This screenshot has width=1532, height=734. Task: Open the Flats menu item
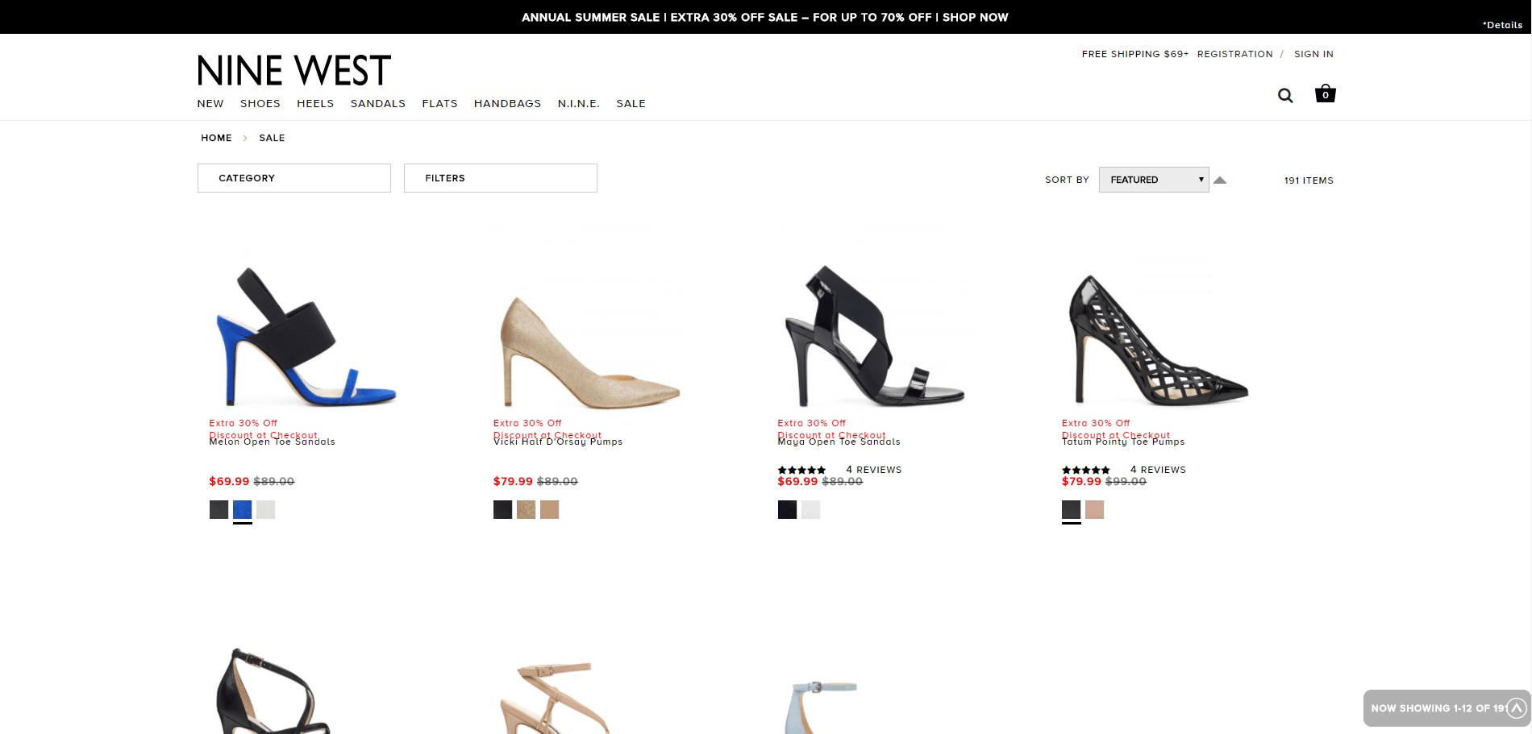[440, 103]
